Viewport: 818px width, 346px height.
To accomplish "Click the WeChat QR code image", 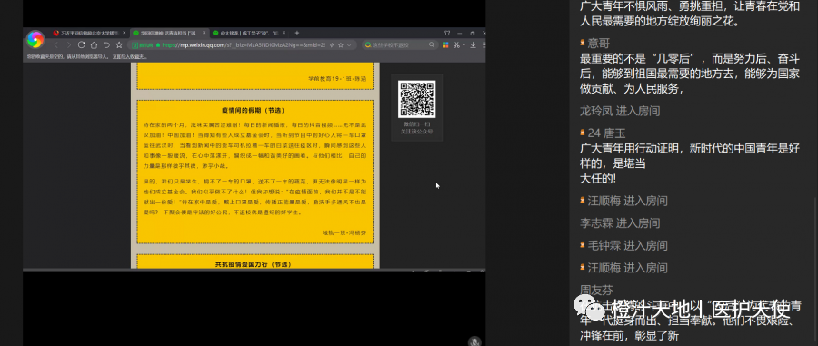I will [x=416, y=99].
